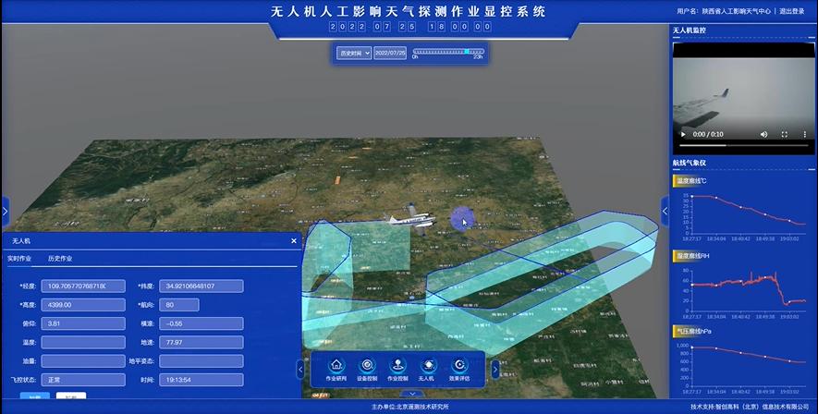818x414 pixels.
Task: Open the 效果评估 evaluation icon
Action: (x=459, y=367)
